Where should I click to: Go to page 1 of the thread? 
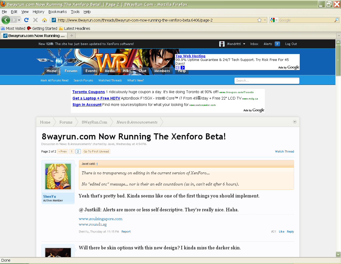(72, 151)
